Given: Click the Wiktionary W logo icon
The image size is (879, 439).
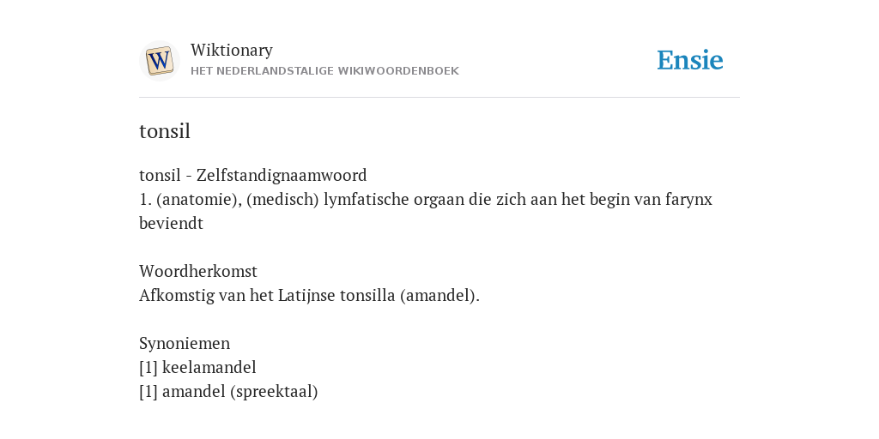Looking at the screenshot, I should coord(159,61).
